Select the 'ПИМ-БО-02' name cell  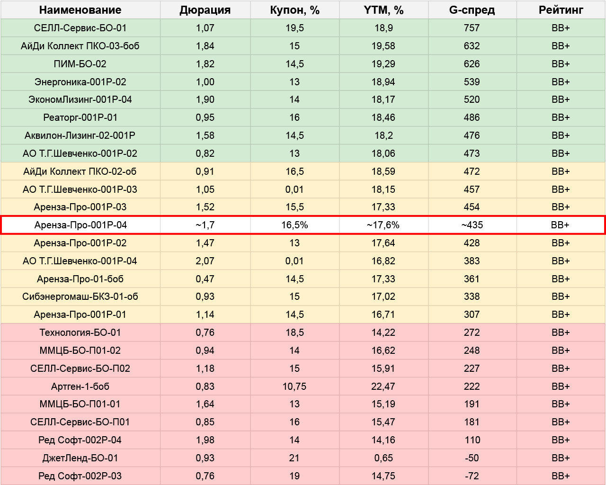pos(80,64)
